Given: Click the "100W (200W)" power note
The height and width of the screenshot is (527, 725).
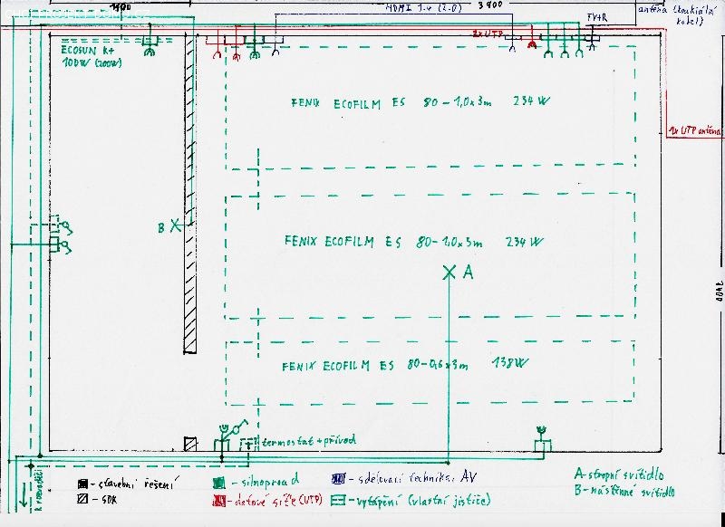Looking at the screenshot, I should point(92,62).
